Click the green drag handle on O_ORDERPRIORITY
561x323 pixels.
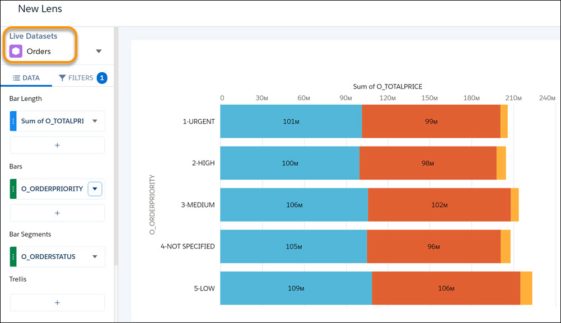tap(13, 189)
